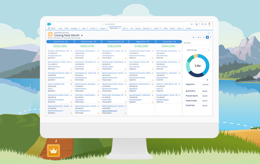Click the Salesforce cloud logo
This screenshot has height=164, width=260.
click(49, 24)
